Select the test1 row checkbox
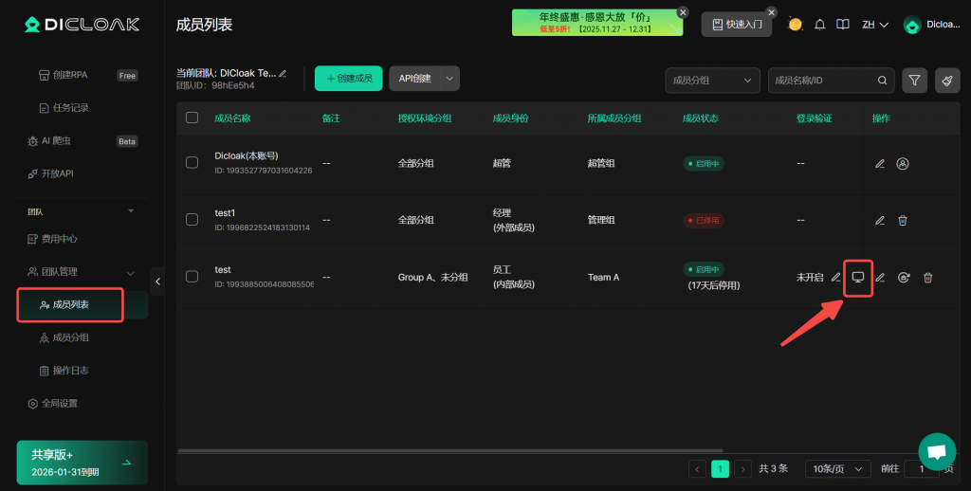The width and height of the screenshot is (971, 491). point(192,220)
